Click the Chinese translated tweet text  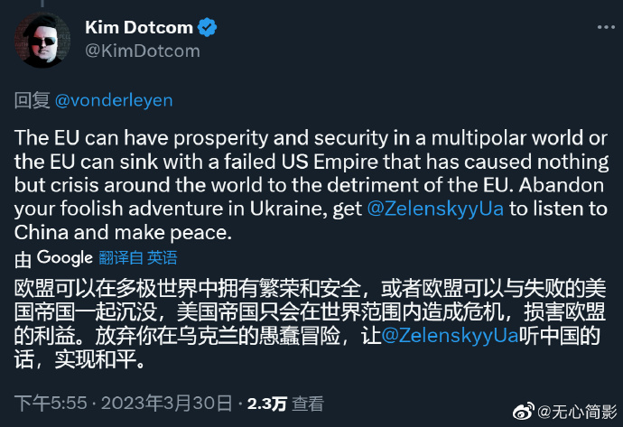point(307,314)
